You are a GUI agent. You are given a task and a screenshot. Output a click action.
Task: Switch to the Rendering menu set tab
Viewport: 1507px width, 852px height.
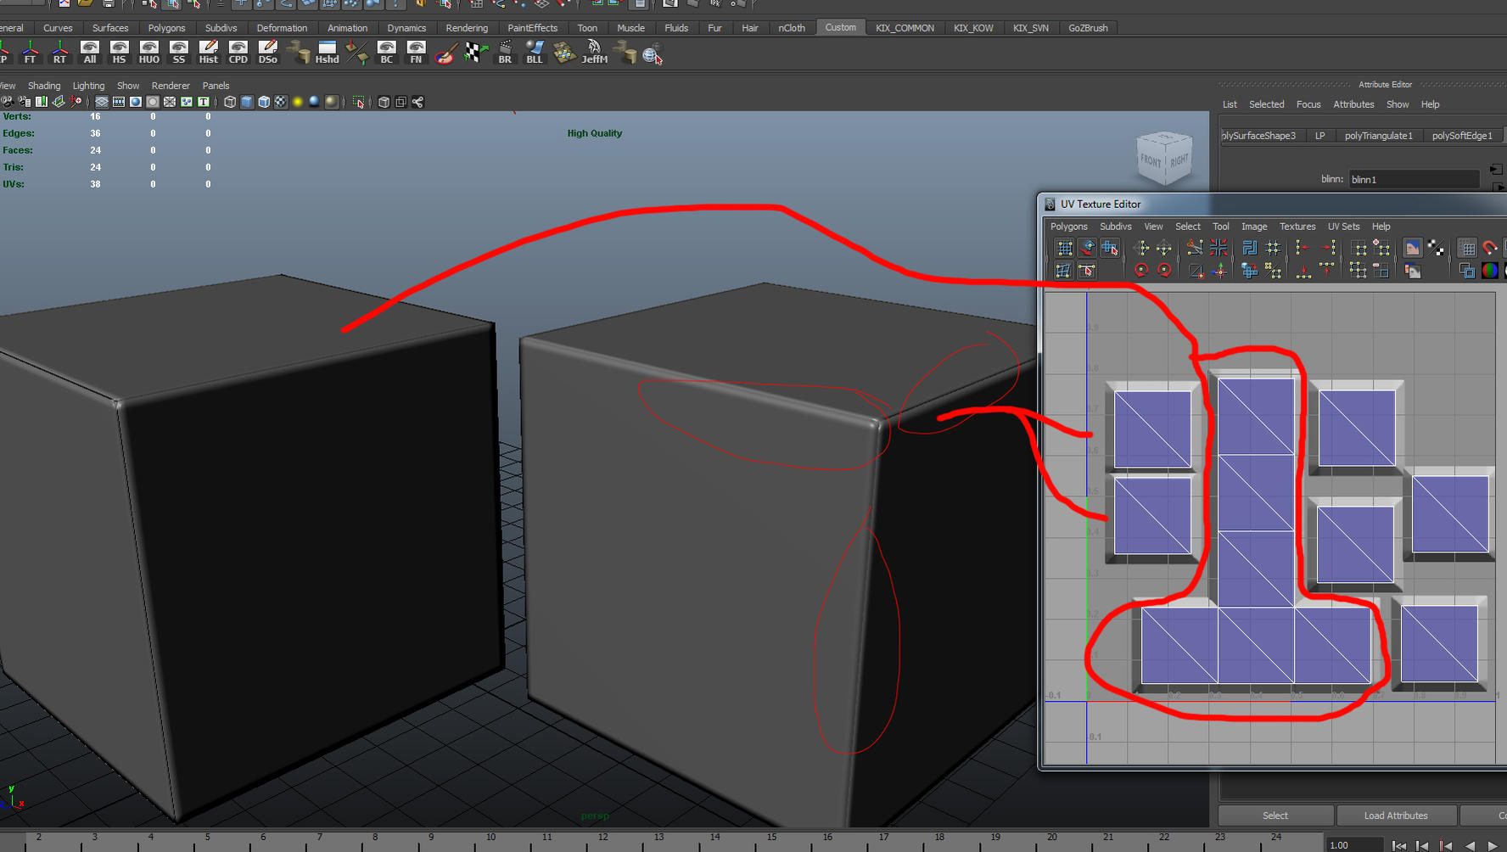point(467,27)
